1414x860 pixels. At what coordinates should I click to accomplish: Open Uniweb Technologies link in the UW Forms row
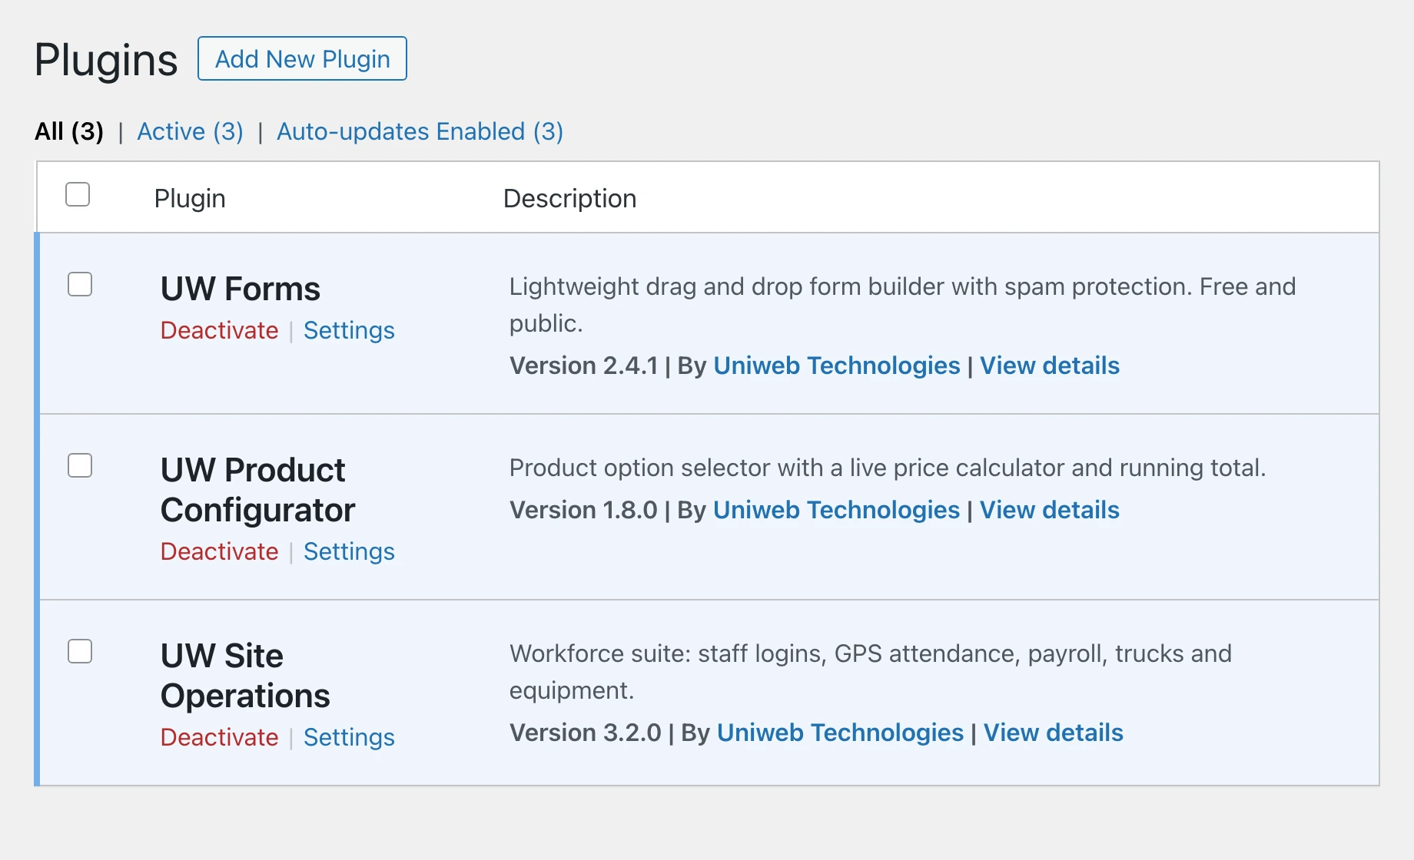point(836,365)
